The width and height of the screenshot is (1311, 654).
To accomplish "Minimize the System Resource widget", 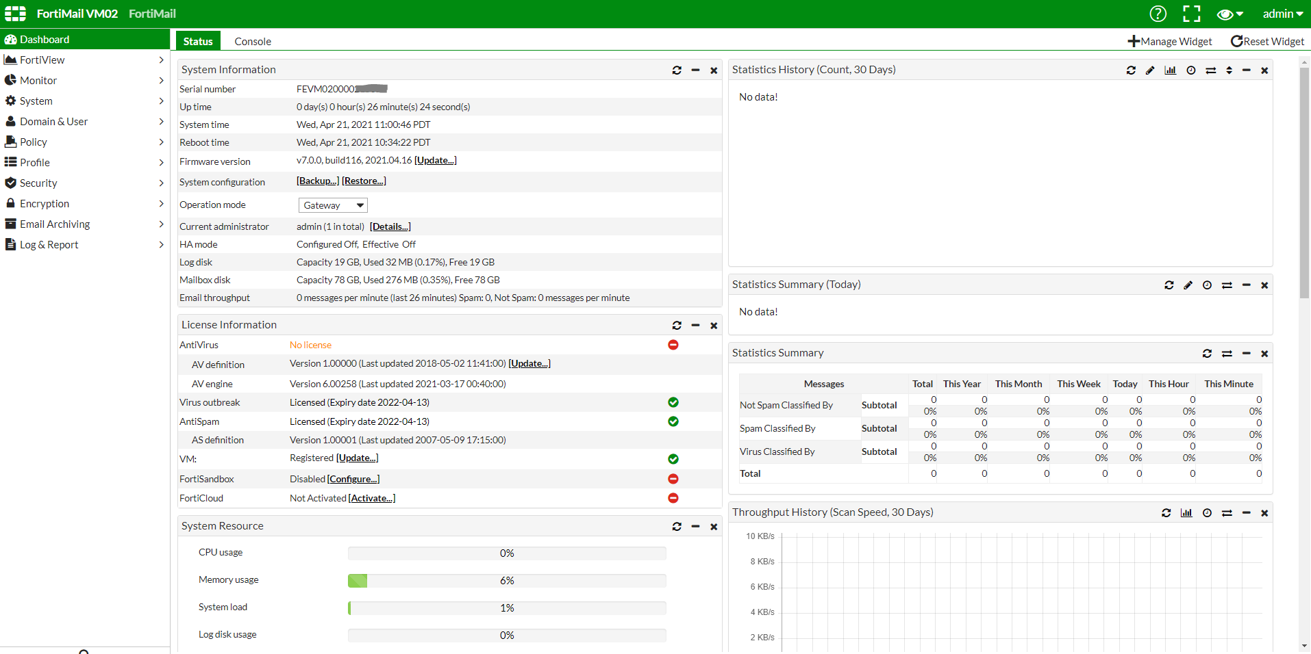I will click(x=695, y=527).
